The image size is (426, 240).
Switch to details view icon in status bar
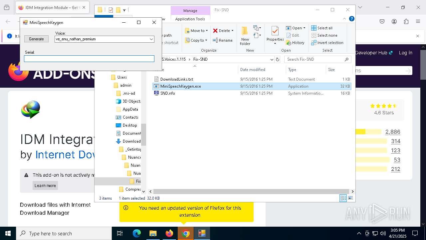pos(343,198)
